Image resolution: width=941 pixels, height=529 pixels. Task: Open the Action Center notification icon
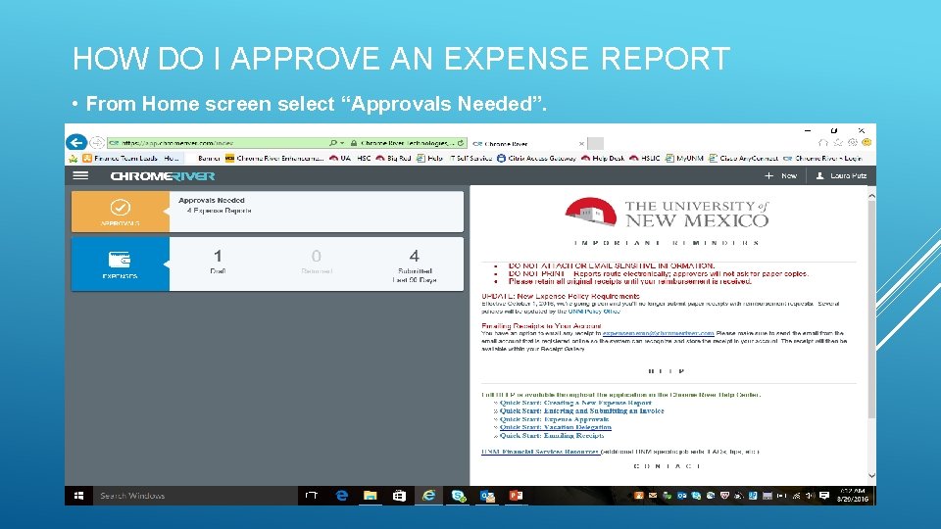pos(824,496)
